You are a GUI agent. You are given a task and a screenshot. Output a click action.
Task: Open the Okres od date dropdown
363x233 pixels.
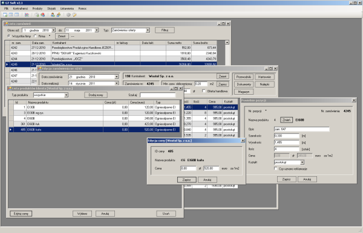click(53, 30)
